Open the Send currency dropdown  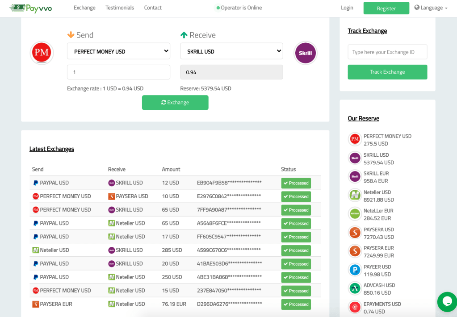click(118, 51)
